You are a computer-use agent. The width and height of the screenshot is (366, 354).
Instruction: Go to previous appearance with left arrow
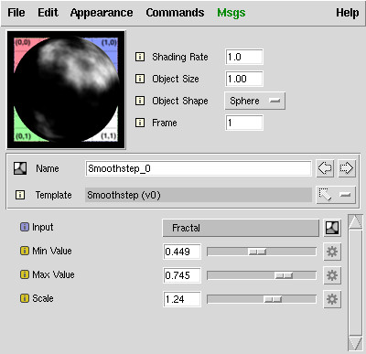pos(325,168)
